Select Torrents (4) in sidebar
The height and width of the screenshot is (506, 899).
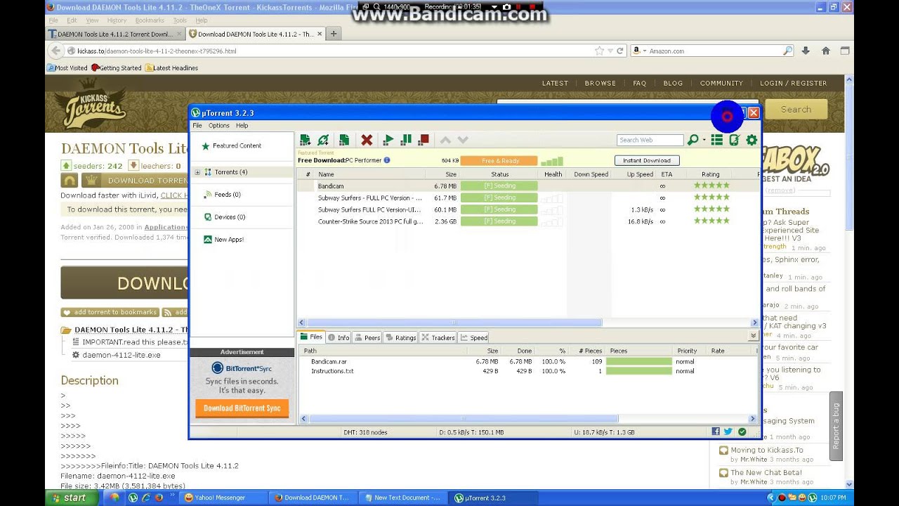230,172
